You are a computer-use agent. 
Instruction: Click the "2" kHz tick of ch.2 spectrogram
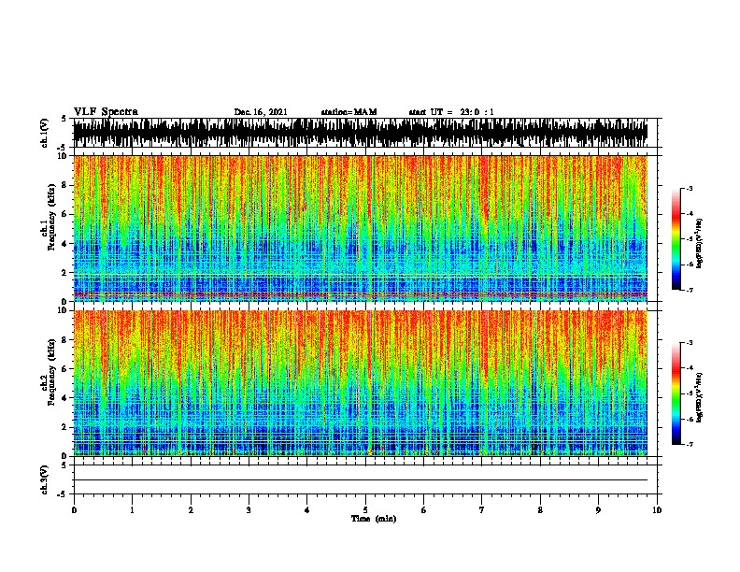coord(65,427)
